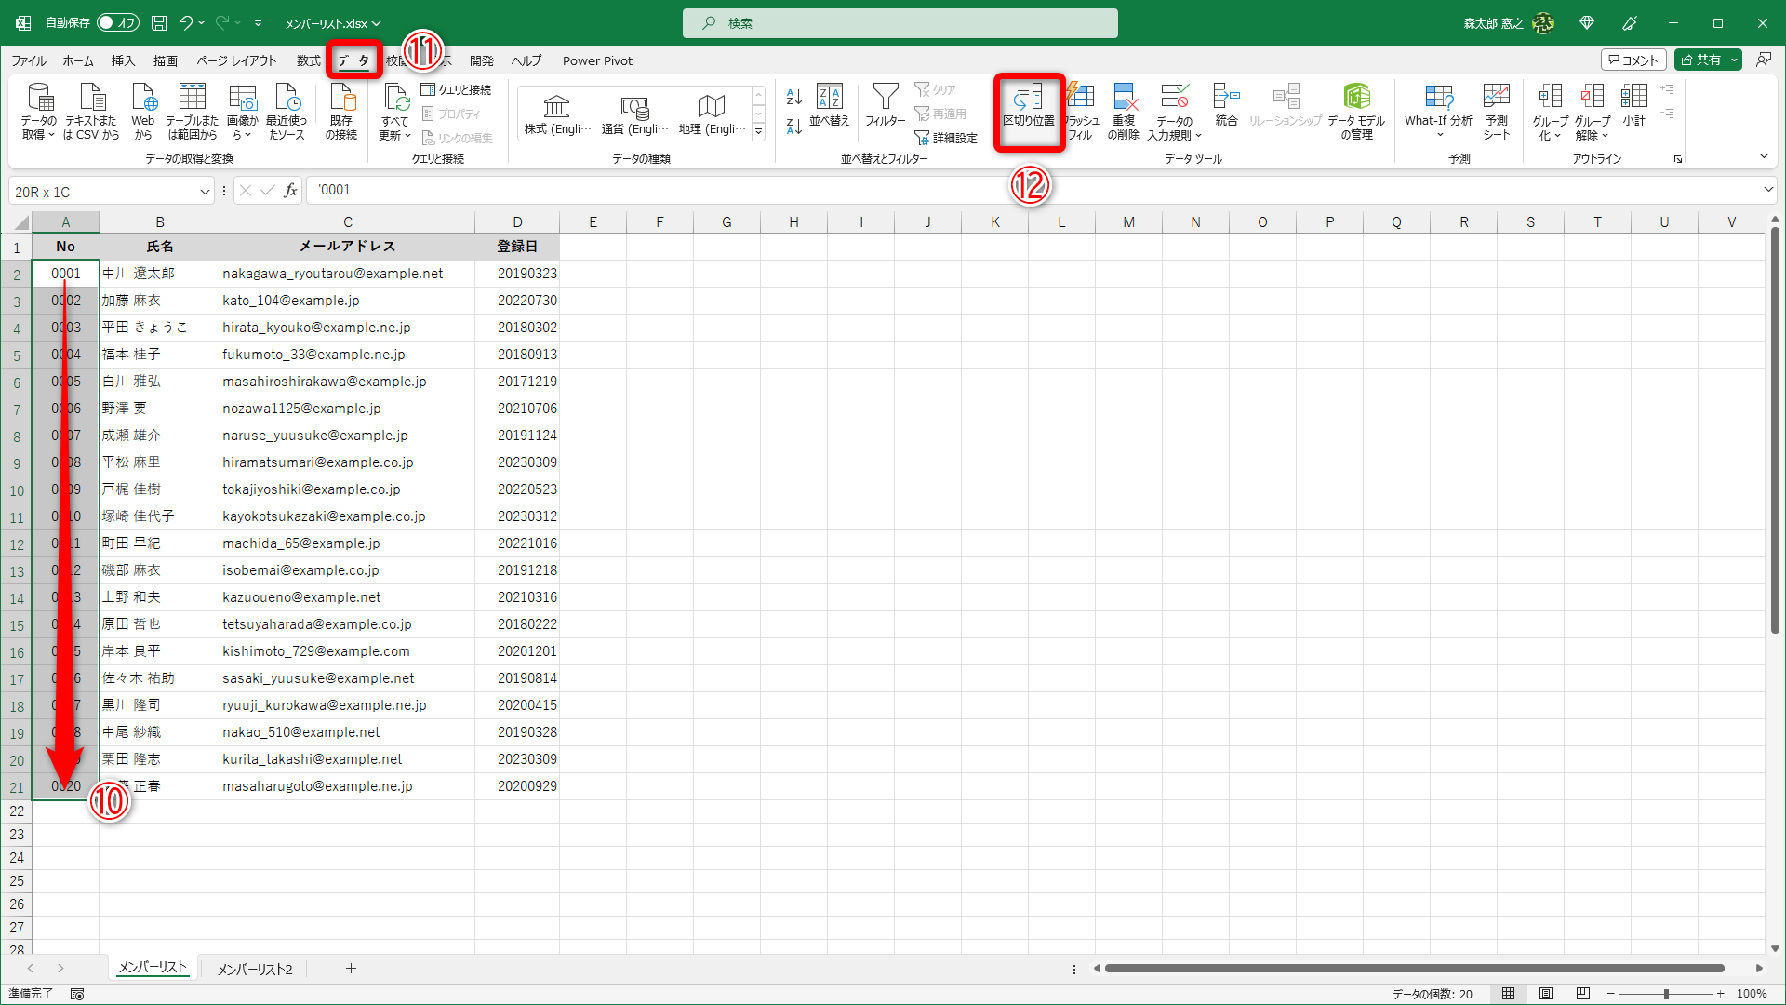Click the Comments (コメント) button
Screen dimensions: 1786x1005
(1633, 60)
